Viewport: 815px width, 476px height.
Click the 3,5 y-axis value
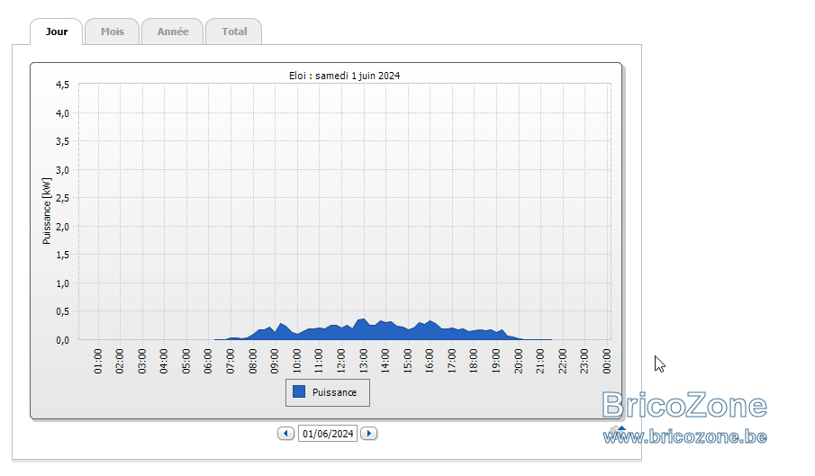tap(62, 141)
